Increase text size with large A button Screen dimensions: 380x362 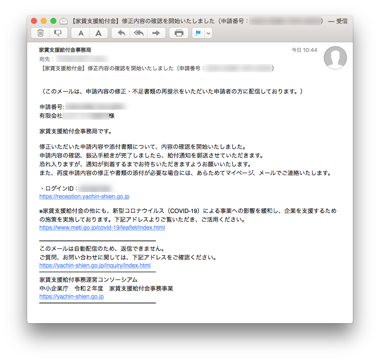pos(99,33)
